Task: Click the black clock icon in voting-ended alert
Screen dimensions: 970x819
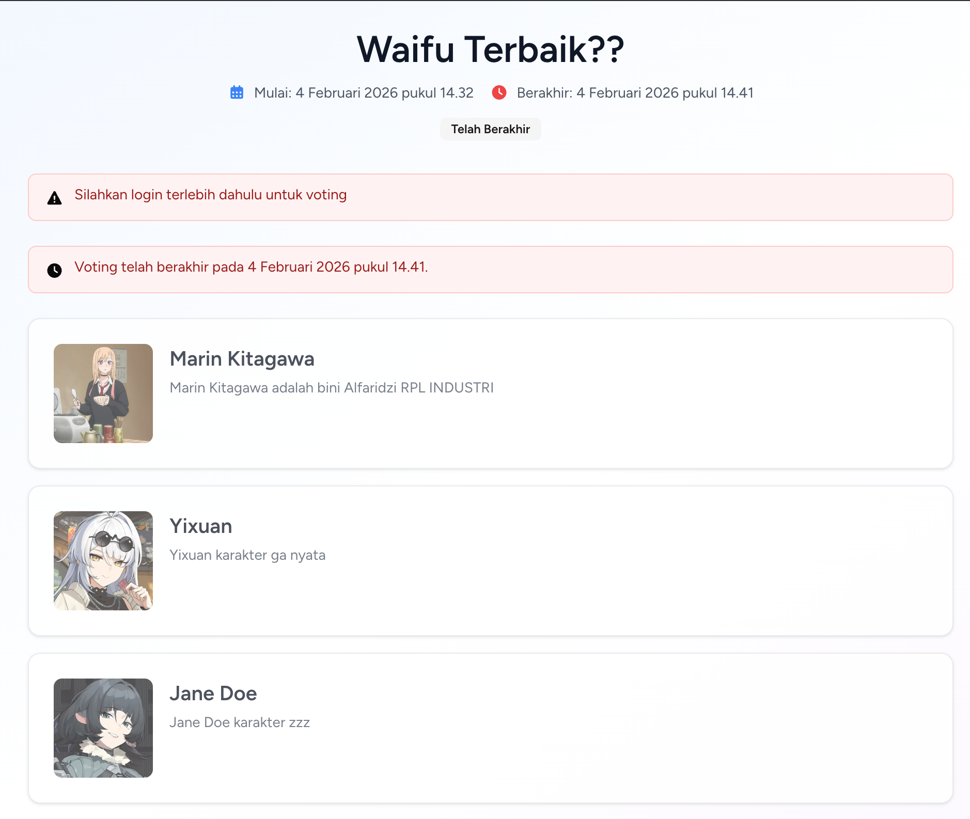Action: (x=54, y=270)
